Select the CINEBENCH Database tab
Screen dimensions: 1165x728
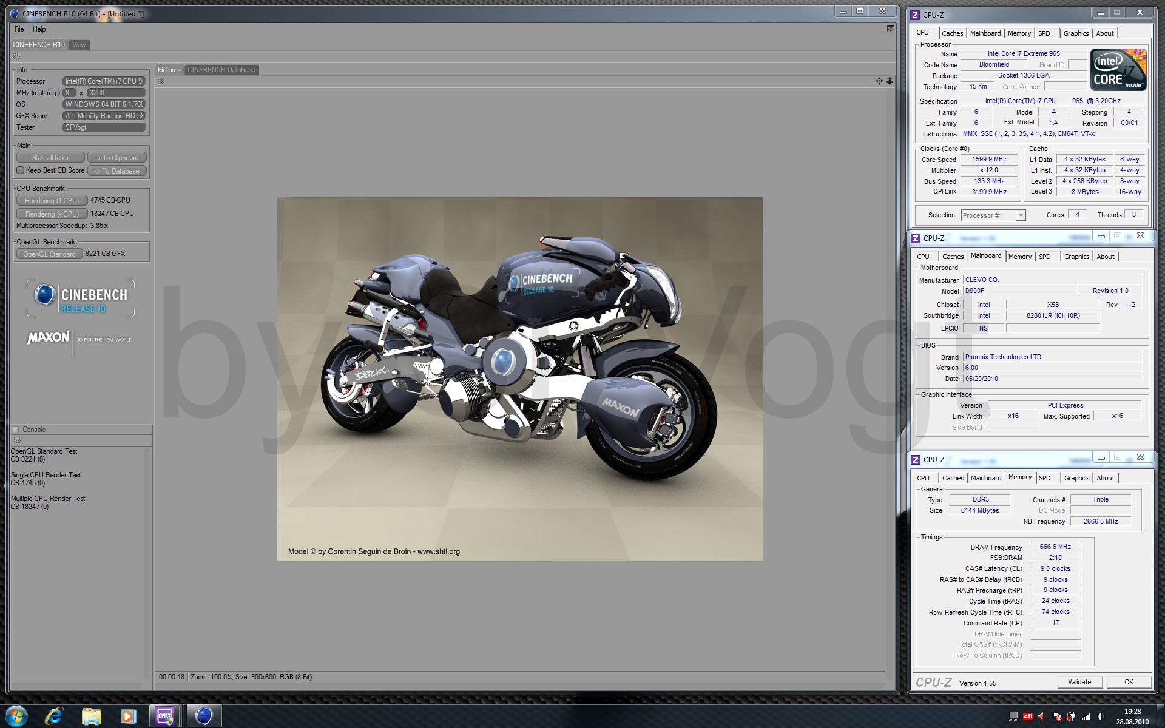(221, 70)
